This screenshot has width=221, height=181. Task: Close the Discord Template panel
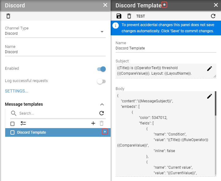click(215, 5)
